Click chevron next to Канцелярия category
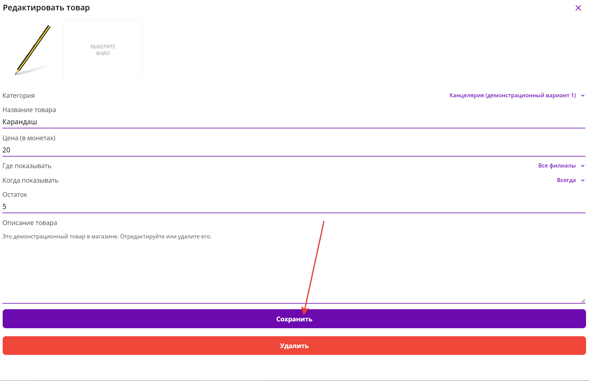 [583, 95]
